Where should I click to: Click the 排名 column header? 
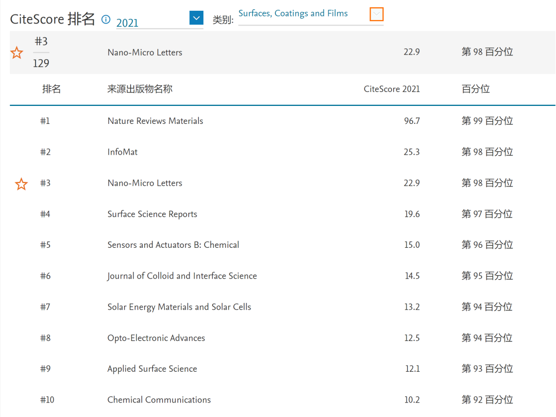[51, 89]
